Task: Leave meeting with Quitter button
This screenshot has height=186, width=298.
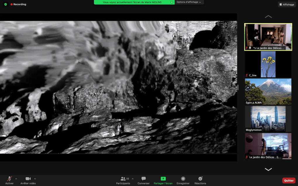Action: point(288,180)
